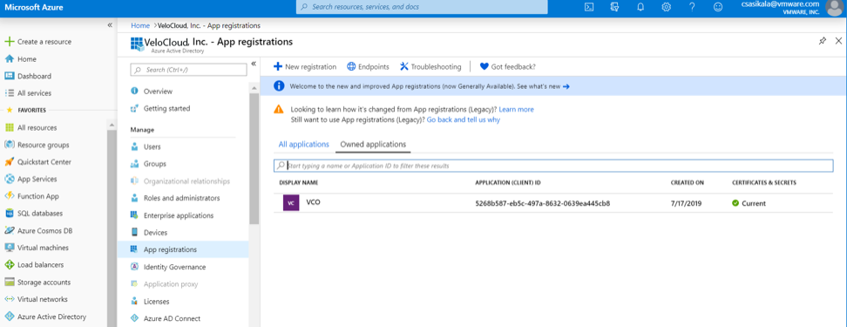Switch to the All applications tab

pos(303,144)
